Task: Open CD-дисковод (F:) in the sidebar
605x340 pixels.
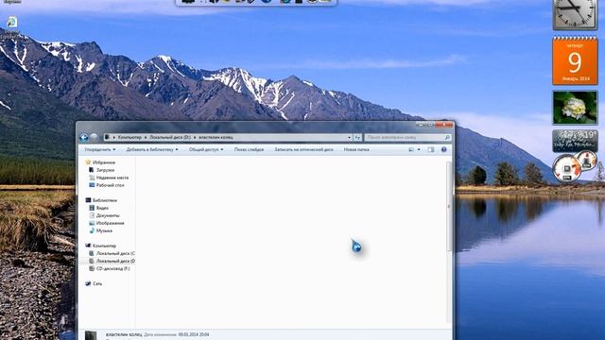Action: pyautogui.click(x=112, y=268)
